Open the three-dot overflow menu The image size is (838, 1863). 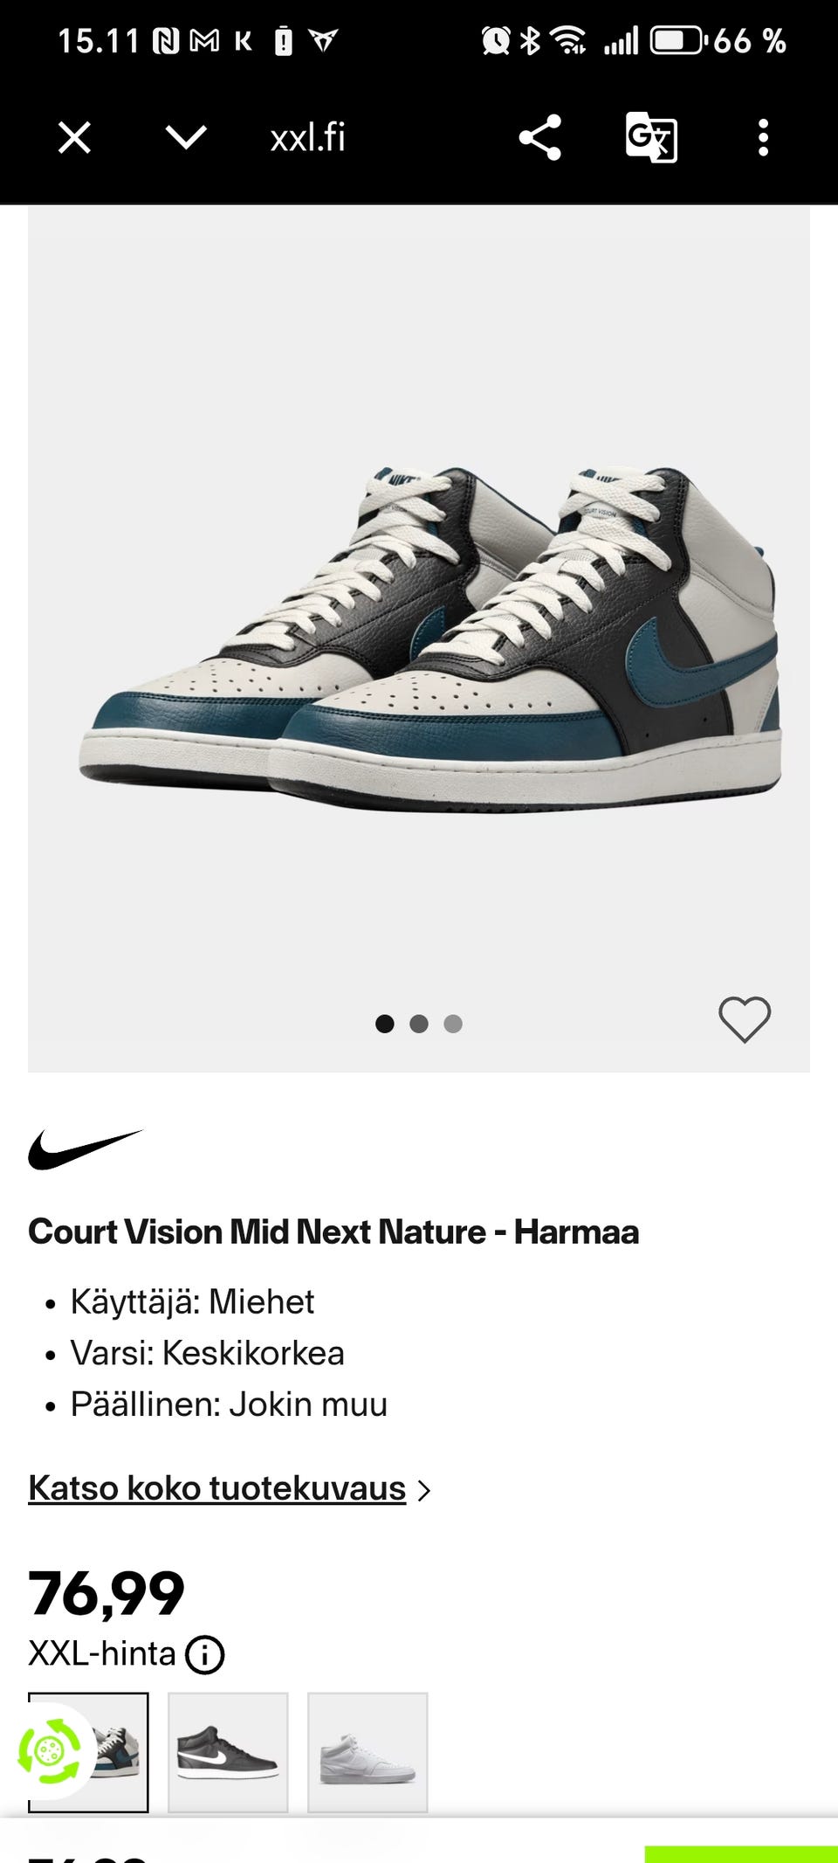coord(763,137)
